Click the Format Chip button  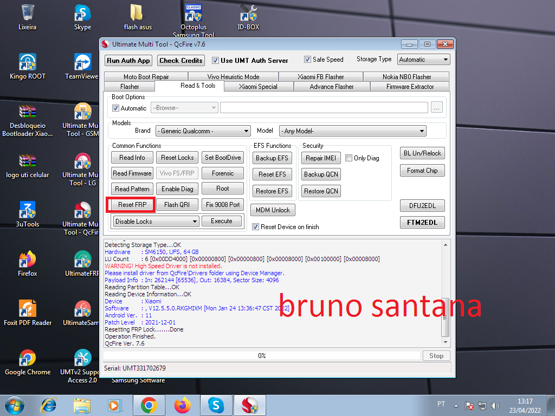pos(422,171)
